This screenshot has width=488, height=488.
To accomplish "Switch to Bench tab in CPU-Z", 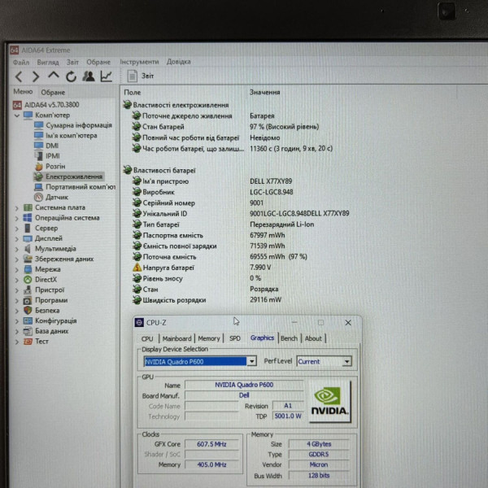I will [x=289, y=338].
